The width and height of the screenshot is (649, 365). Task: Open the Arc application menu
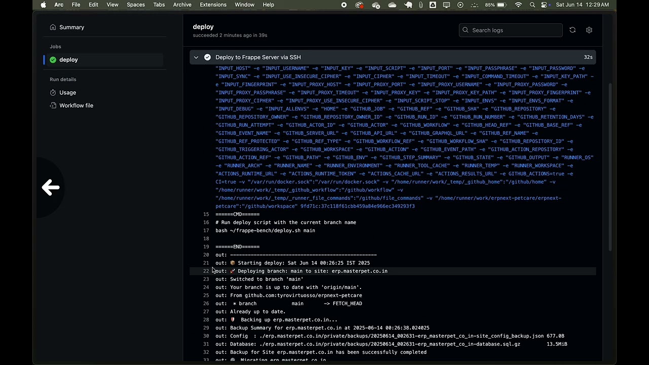tap(59, 5)
